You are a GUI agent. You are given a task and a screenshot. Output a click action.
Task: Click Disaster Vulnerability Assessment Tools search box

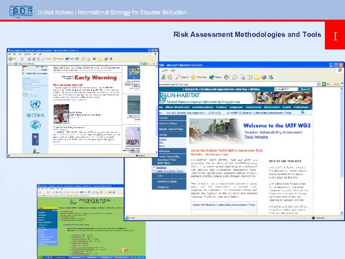218,212
